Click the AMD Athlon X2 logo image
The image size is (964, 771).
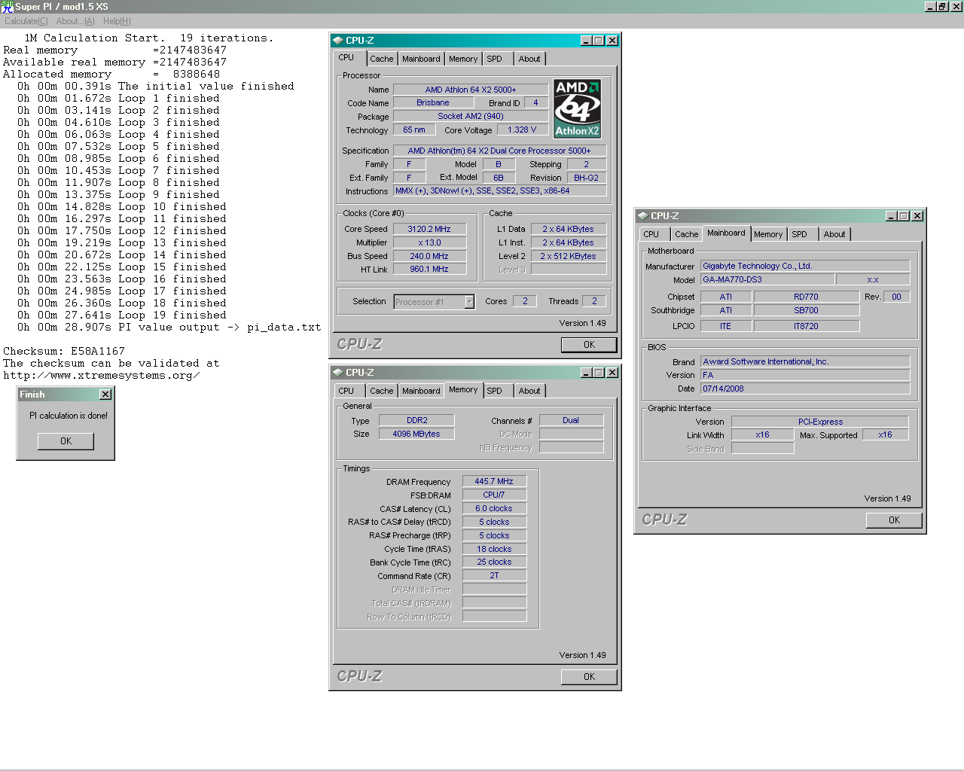point(578,109)
